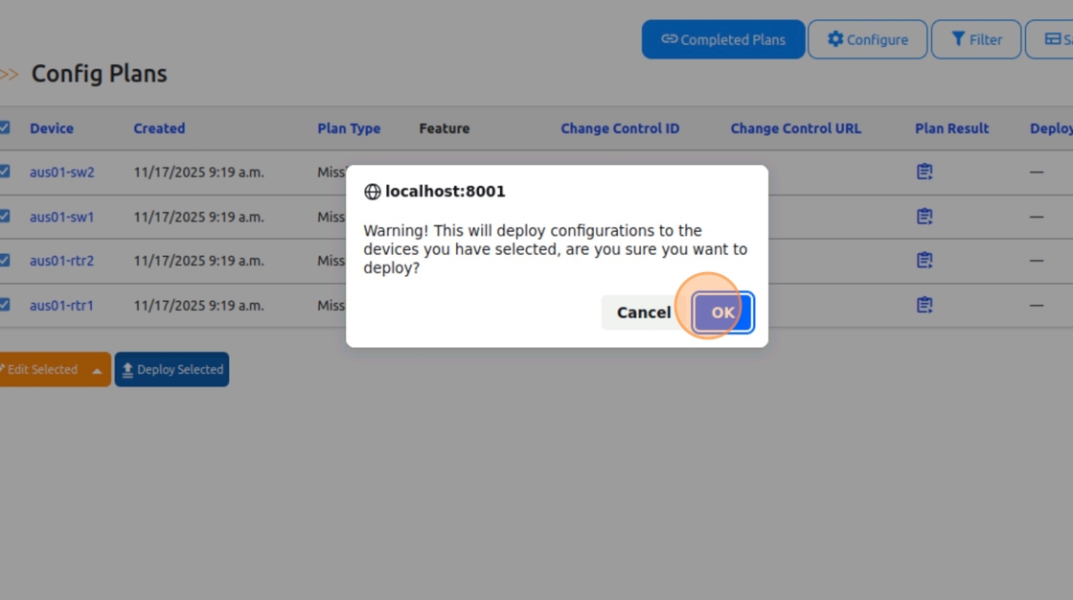Open the aus01-rtr1 device link
The height and width of the screenshot is (600, 1073).
(x=61, y=306)
